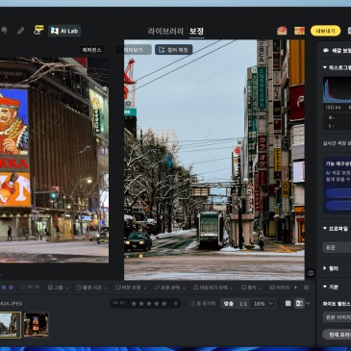This screenshot has height=351, width=351.
Task: Click the 레퍼런스 label above reference image
Action: pos(91,50)
